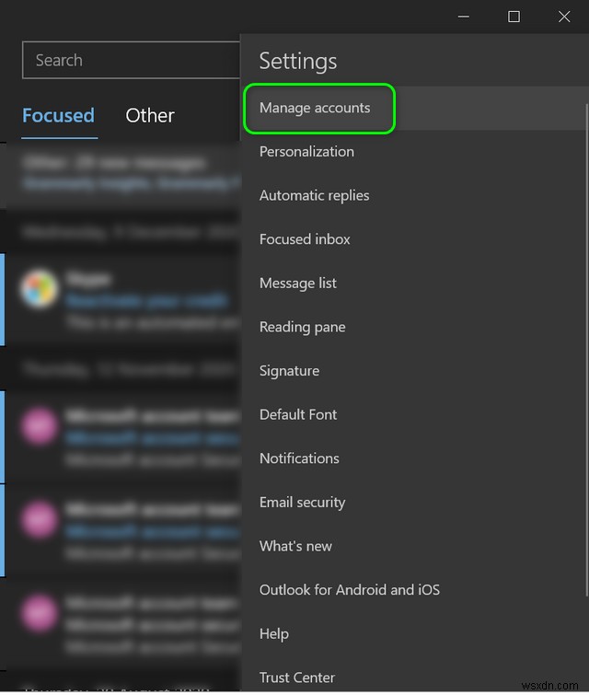Select Reading pane settings
The height and width of the screenshot is (695, 589).
[x=302, y=327]
